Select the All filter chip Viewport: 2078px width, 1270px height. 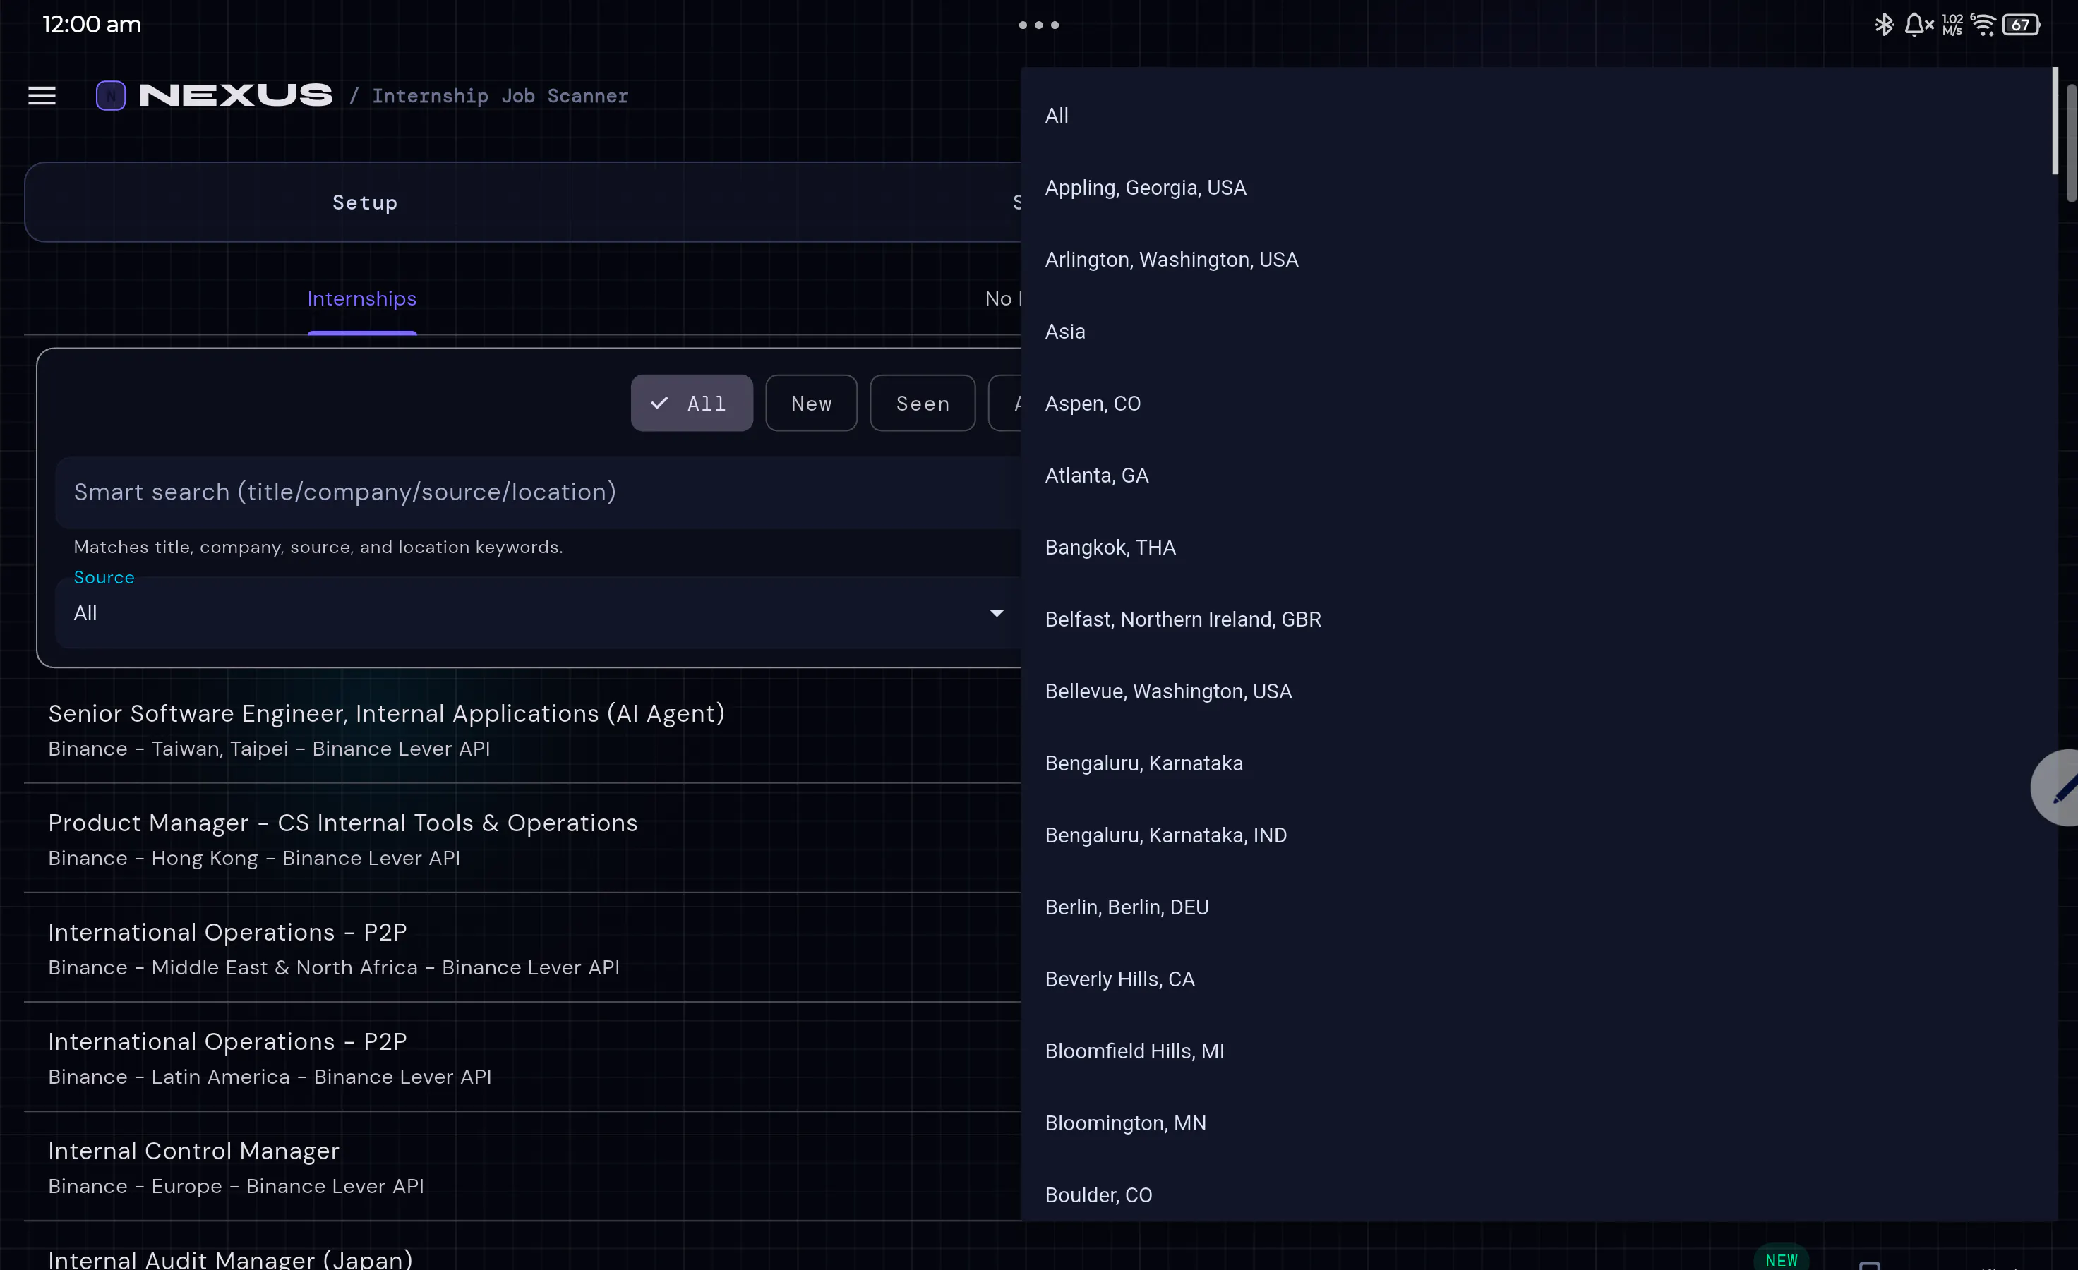[692, 403]
